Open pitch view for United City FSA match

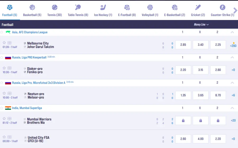10,137
